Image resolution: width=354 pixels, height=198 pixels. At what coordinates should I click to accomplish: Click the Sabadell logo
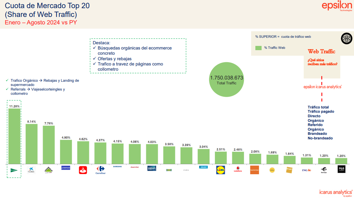point(203,167)
